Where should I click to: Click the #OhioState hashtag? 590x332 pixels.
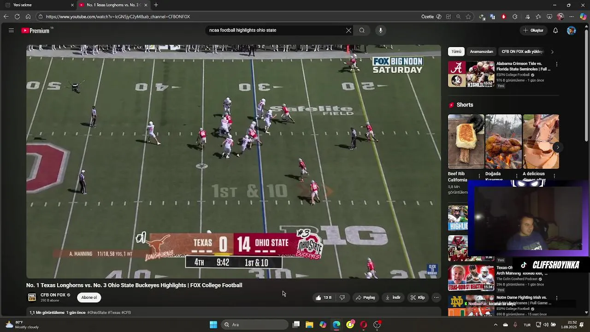[x=97, y=313]
